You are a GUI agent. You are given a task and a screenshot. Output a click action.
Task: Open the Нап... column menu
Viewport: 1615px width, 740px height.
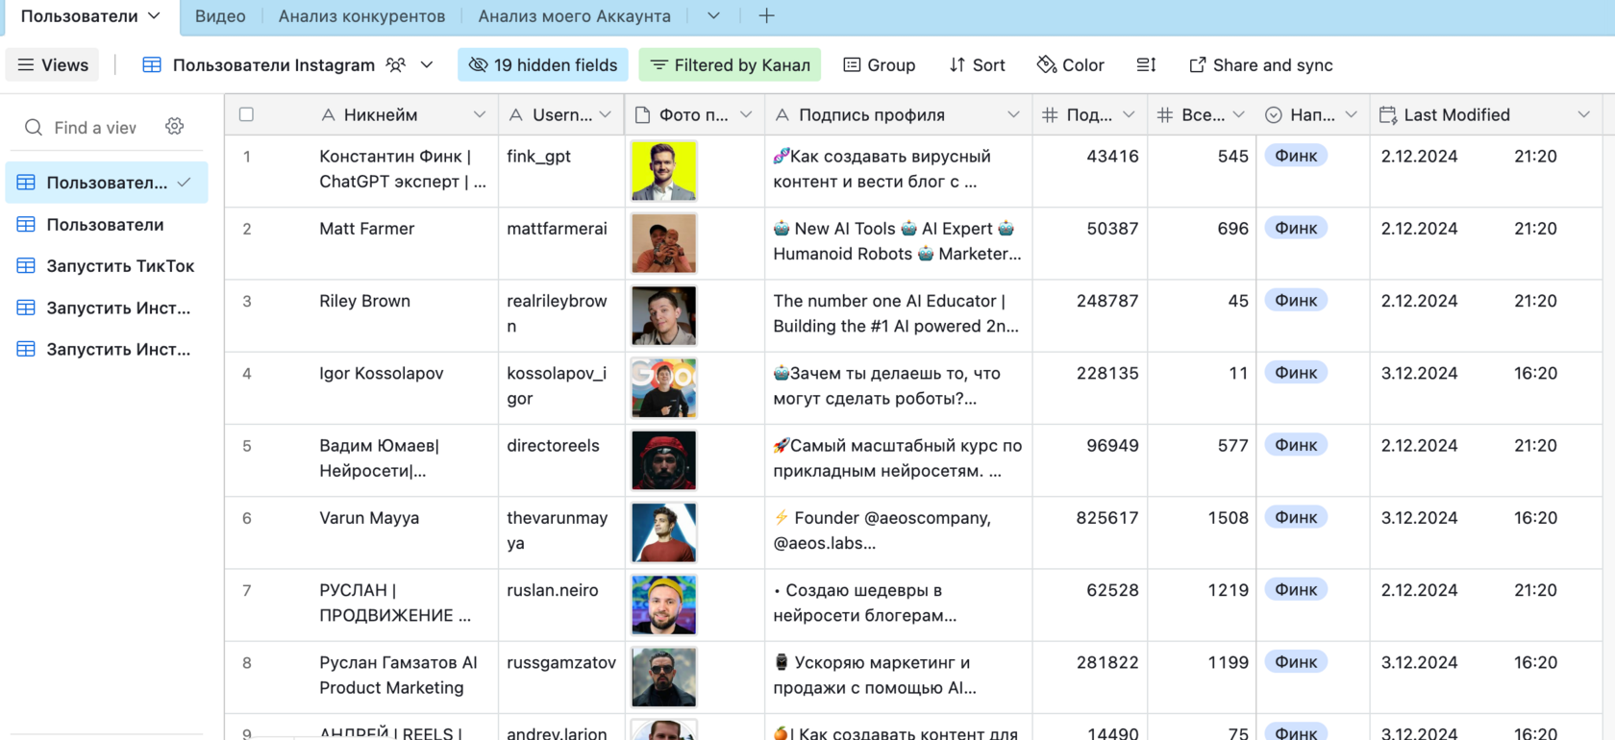[1351, 115]
